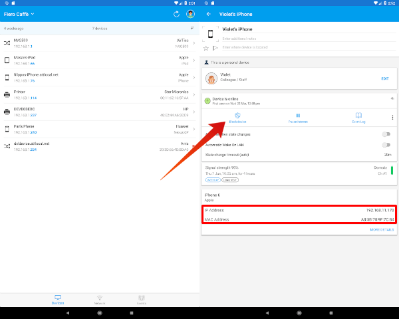The width and height of the screenshot is (399, 319).
Task: Open the Event Log
Action: point(358,118)
